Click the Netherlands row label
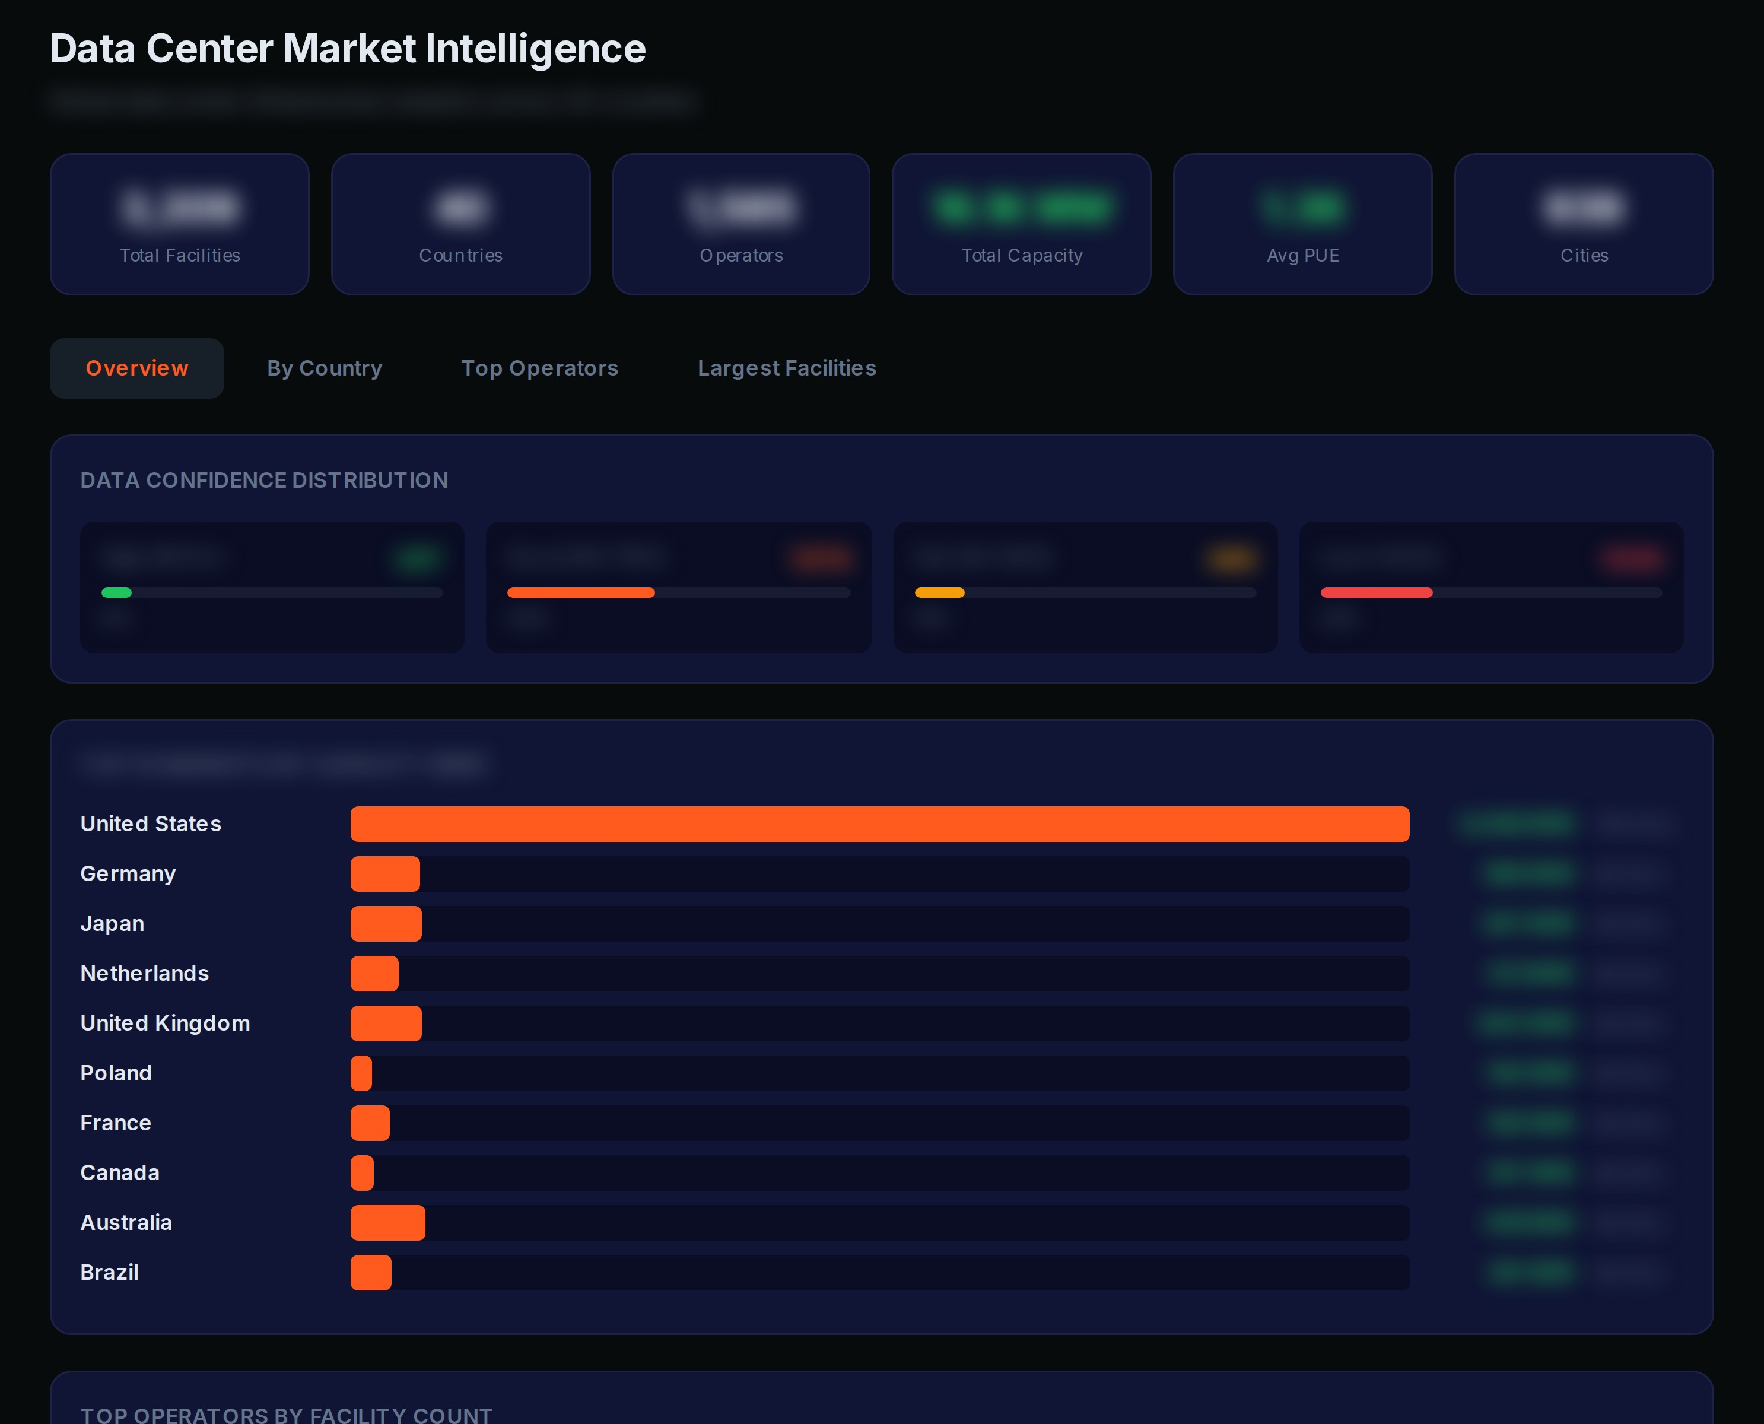Image resolution: width=1764 pixels, height=1424 pixels. tap(144, 974)
